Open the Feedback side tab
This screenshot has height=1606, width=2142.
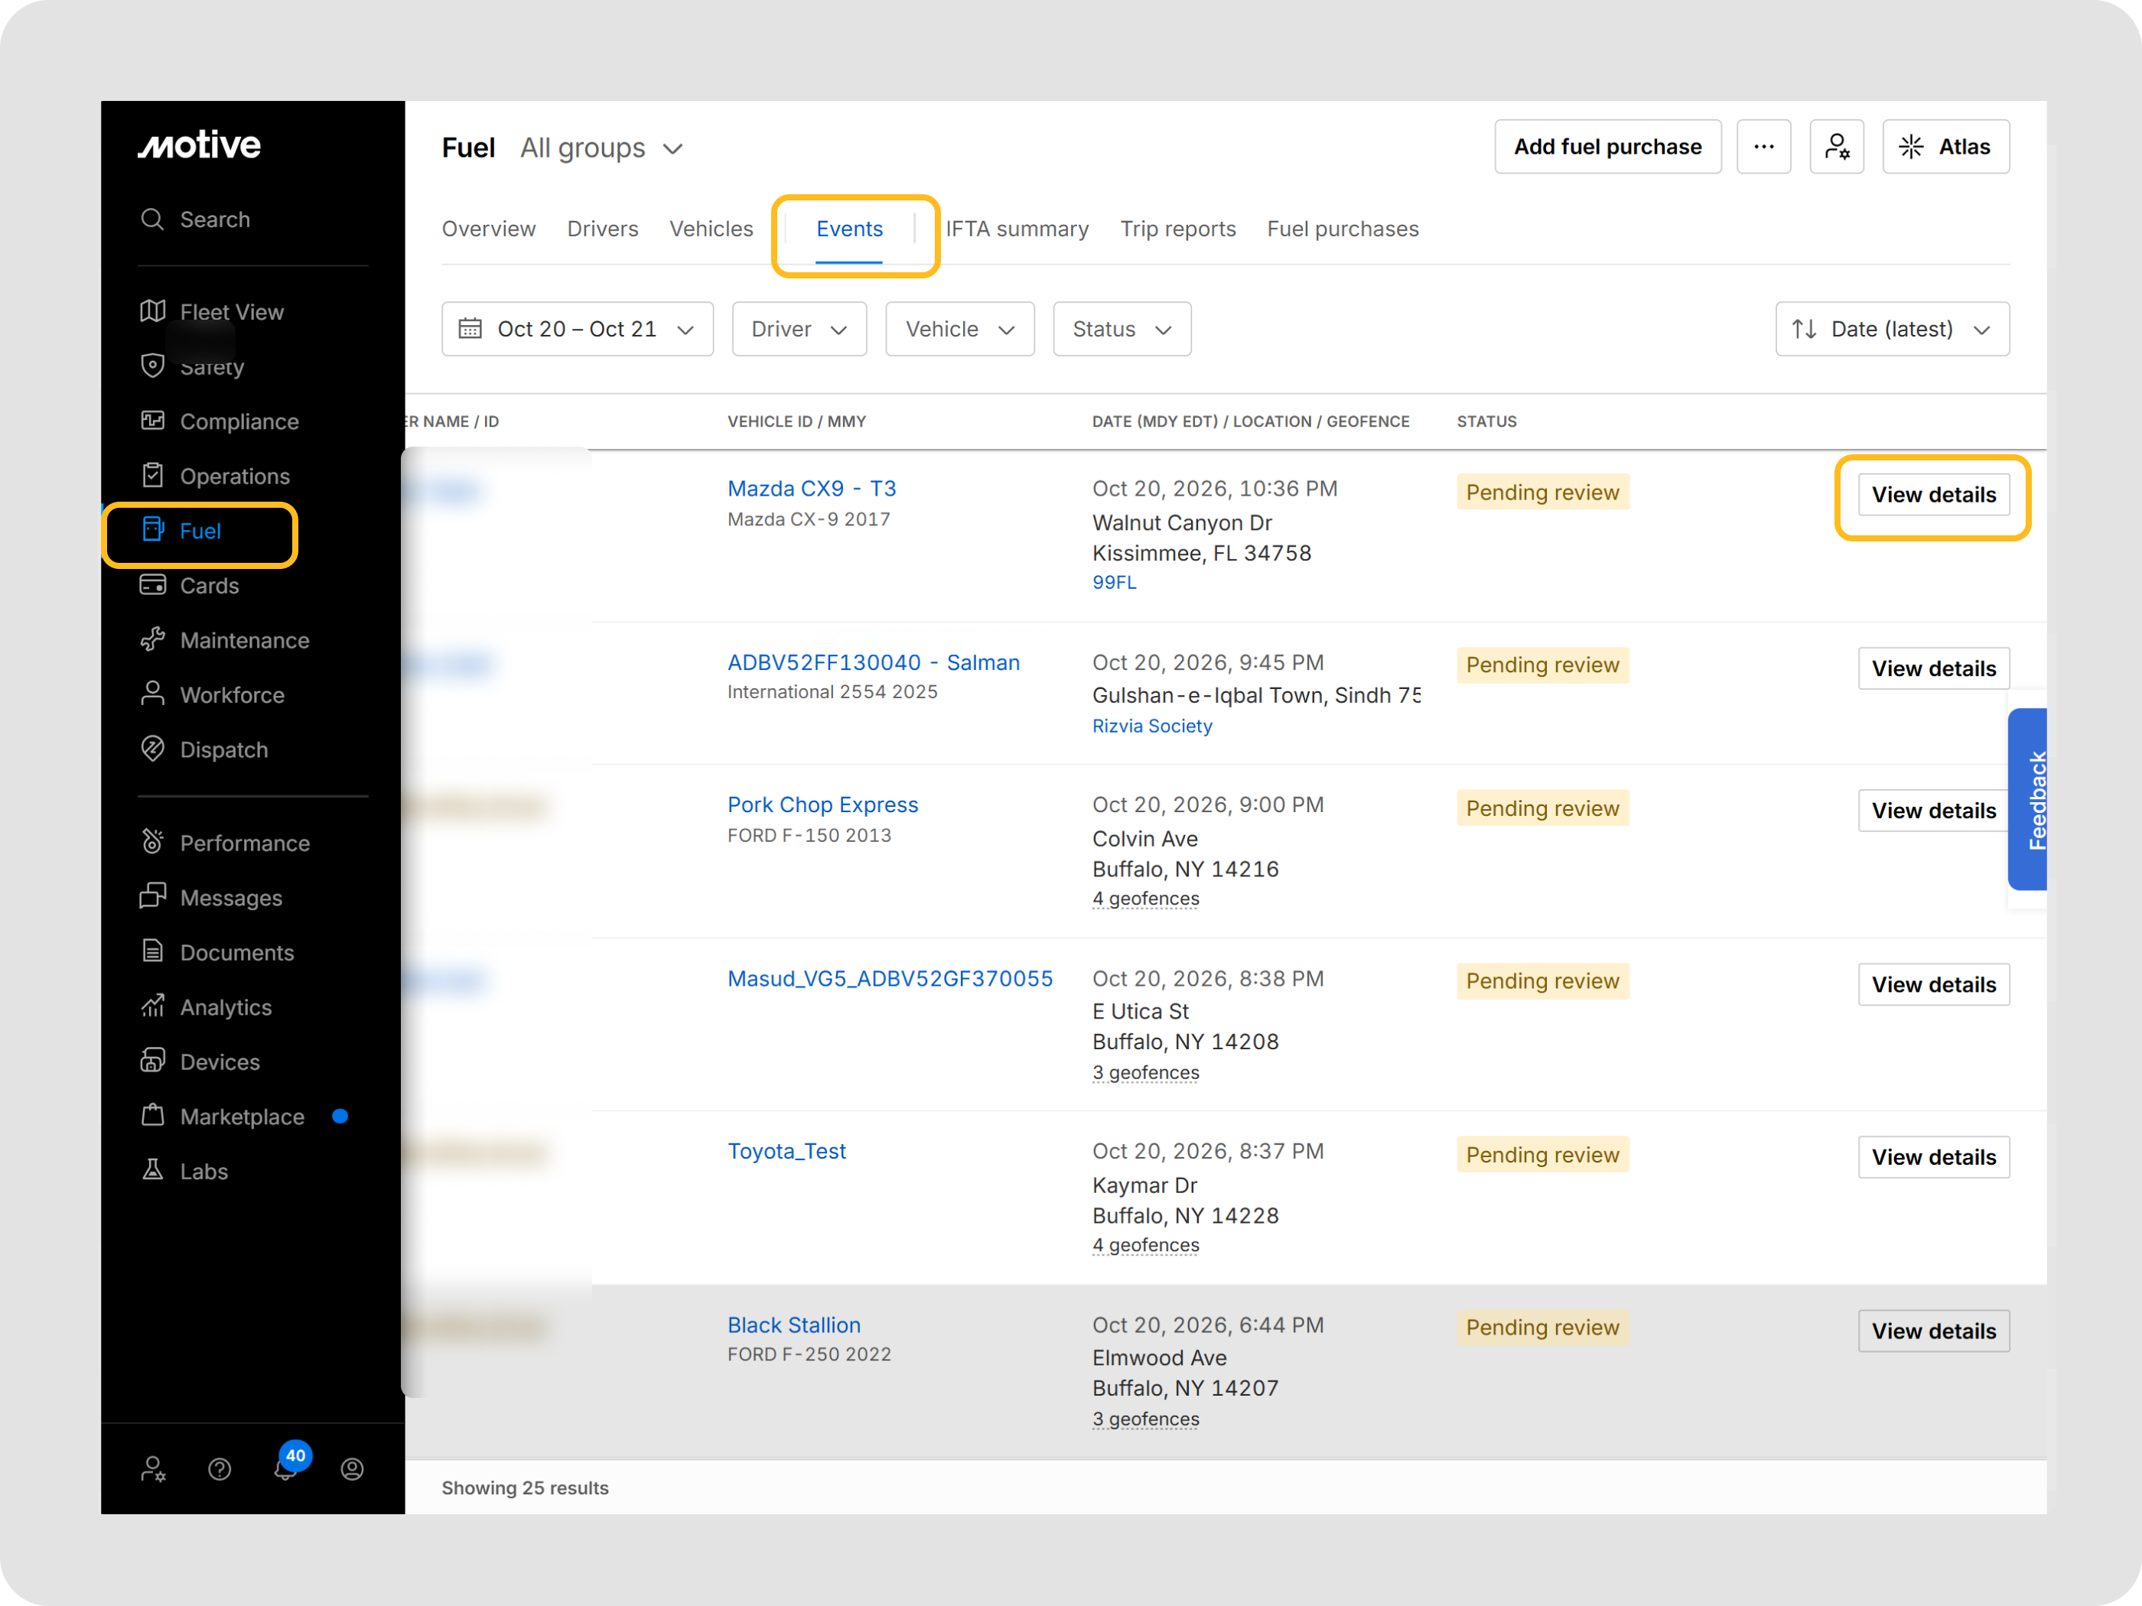pyautogui.click(x=2029, y=800)
